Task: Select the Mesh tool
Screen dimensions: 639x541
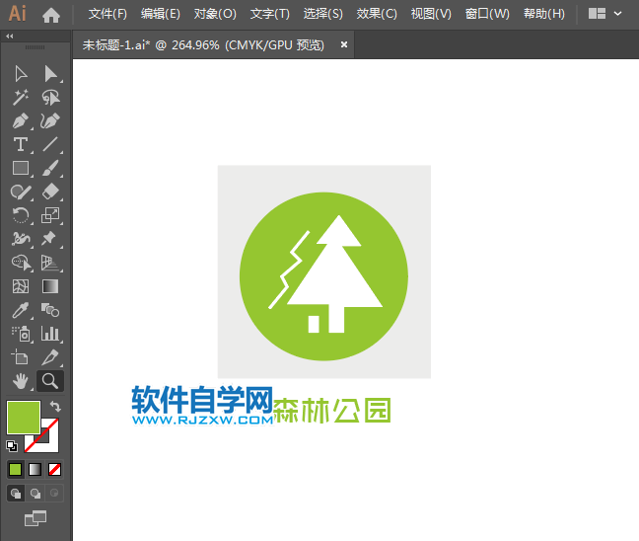Action: point(21,286)
